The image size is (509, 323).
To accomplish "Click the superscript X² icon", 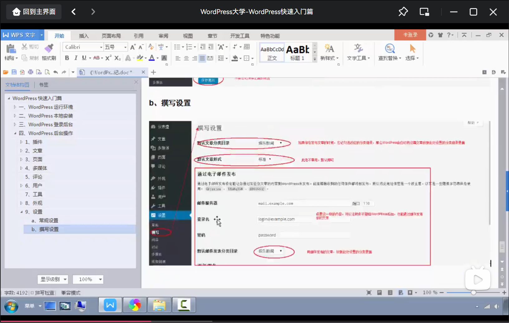I will [x=108, y=58].
